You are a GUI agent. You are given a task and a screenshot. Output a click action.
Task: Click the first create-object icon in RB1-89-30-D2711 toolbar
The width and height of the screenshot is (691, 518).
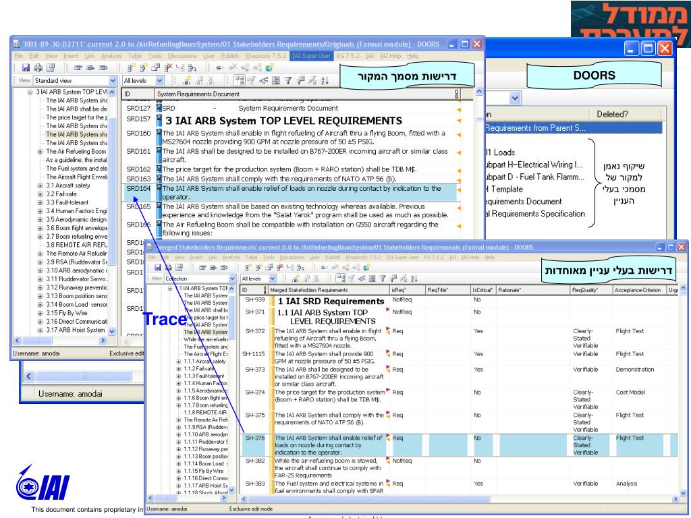(132, 67)
